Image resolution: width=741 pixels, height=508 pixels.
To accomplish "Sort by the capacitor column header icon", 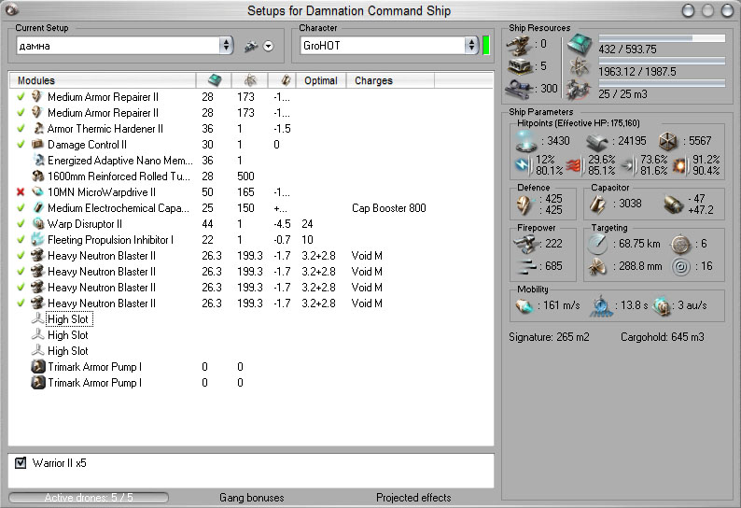I will click(285, 80).
